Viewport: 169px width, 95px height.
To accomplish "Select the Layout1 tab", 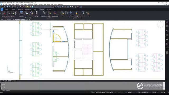I will click(13, 81).
